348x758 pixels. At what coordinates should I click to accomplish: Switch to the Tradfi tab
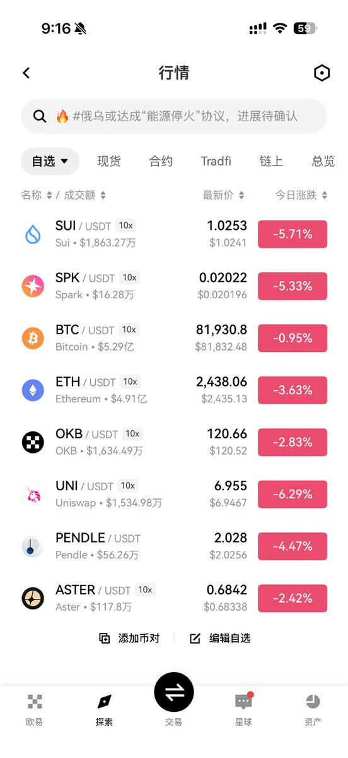tap(216, 161)
